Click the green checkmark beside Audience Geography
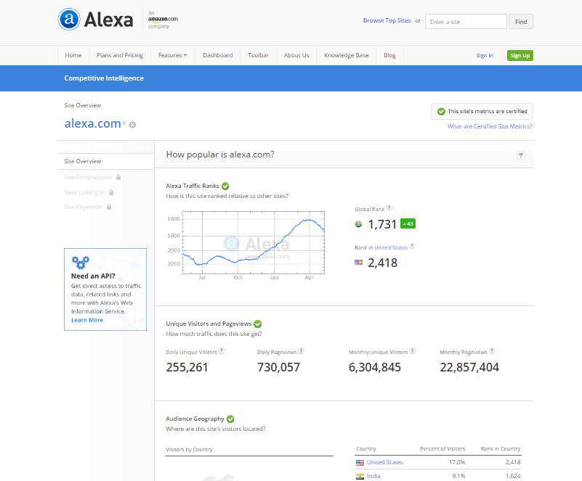Screen dimensions: 582x481 [x=230, y=419]
